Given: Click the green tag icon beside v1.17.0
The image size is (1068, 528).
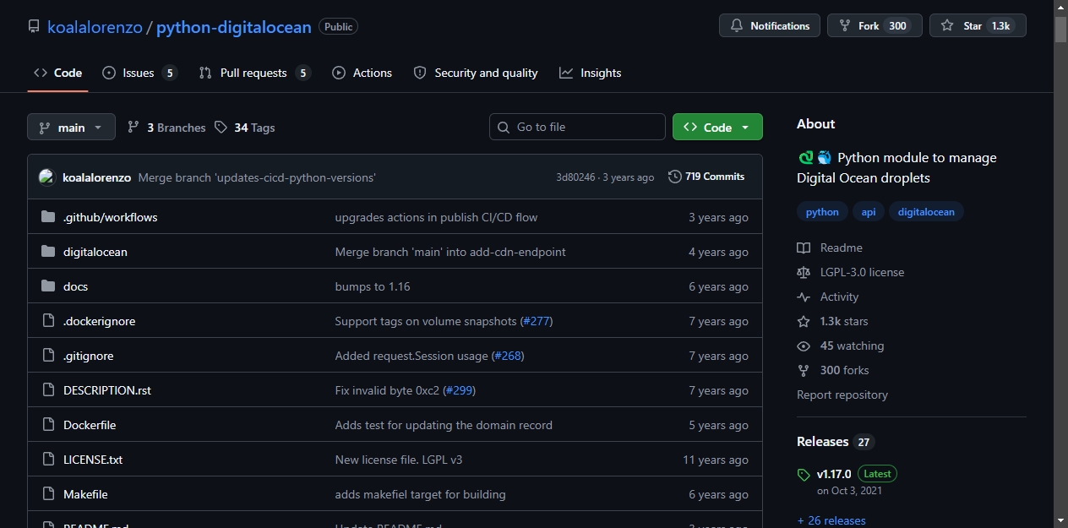Looking at the screenshot, I should [804, 475].
